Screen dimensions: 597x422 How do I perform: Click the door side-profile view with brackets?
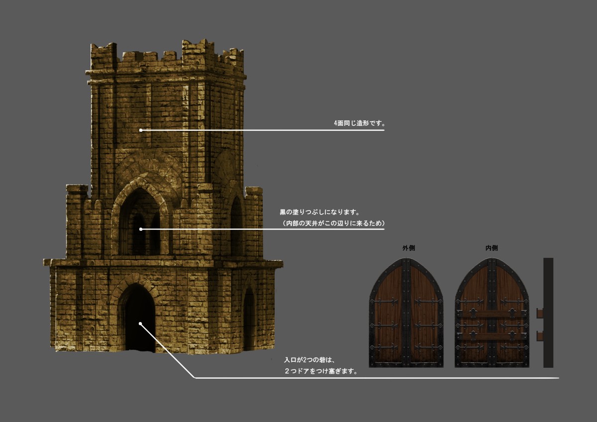[x=546, y=313]
